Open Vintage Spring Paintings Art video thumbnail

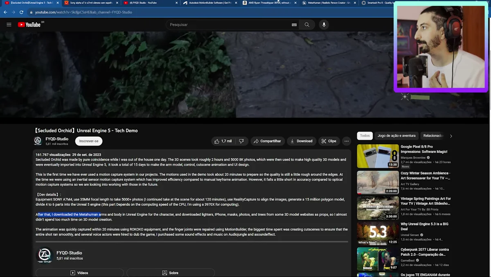(x=378, y=207)
